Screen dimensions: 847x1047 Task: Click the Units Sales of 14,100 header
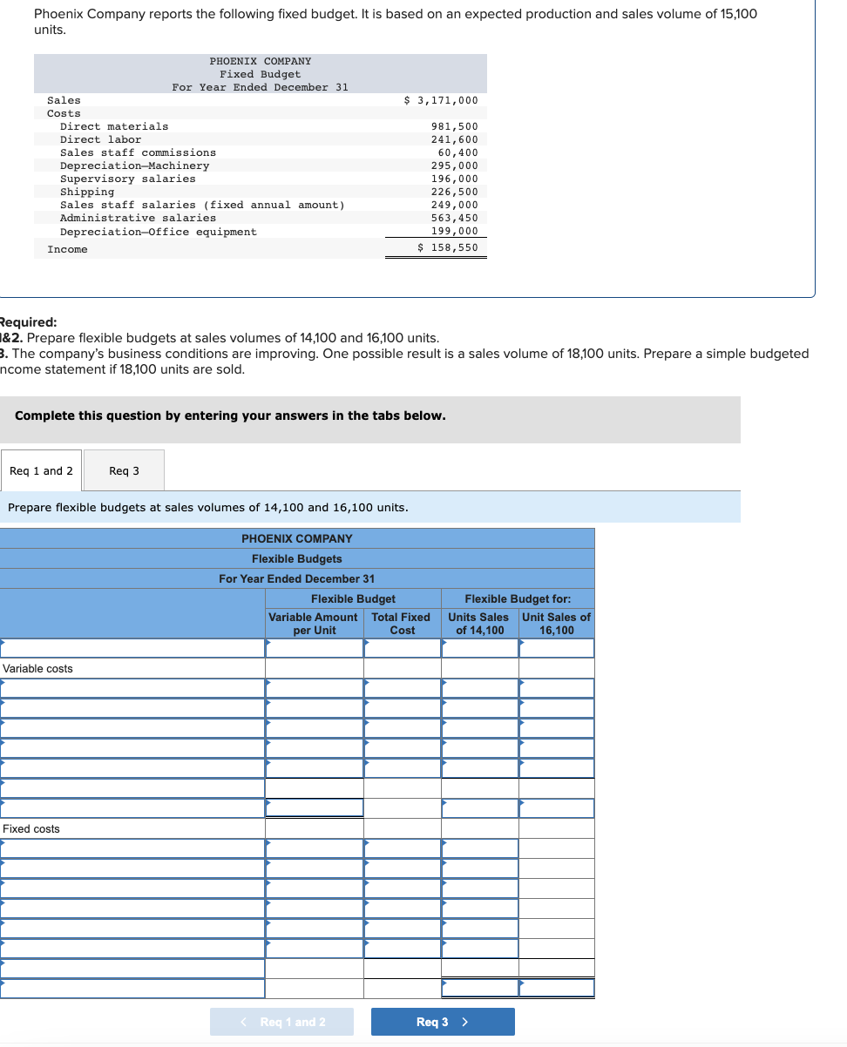point(479,624)
